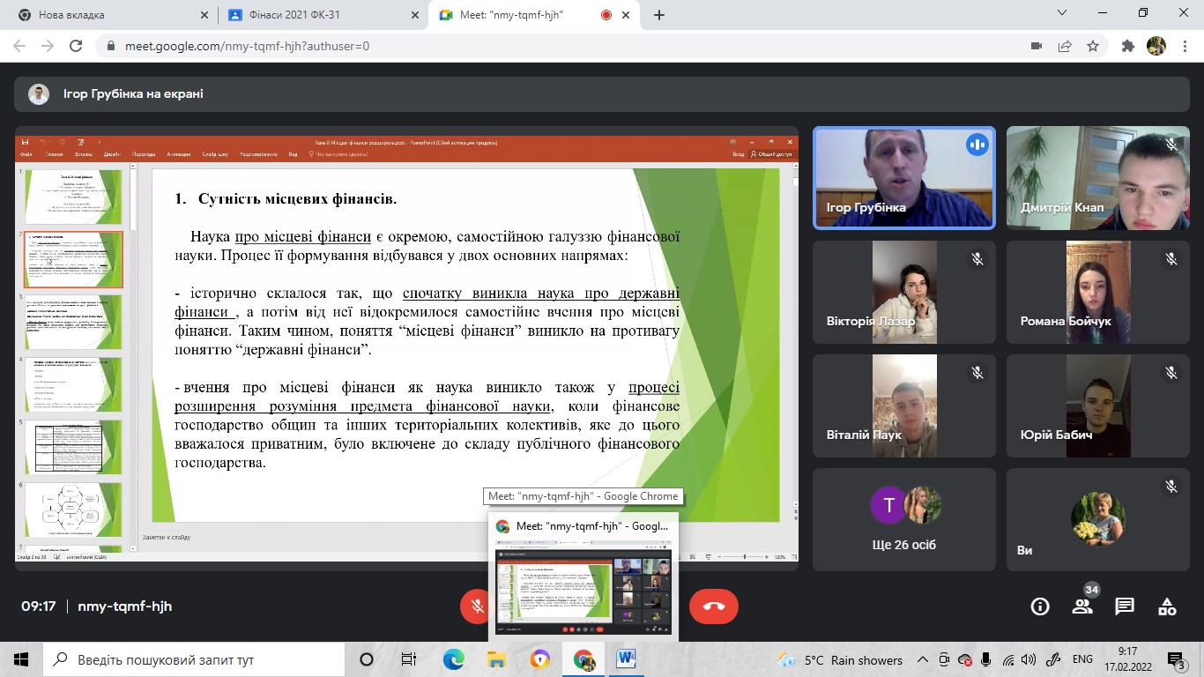Viewport: 1204px width, 677px height.
Task: Open Cortana from the taskbar
Action: click(x=367, y=659)
